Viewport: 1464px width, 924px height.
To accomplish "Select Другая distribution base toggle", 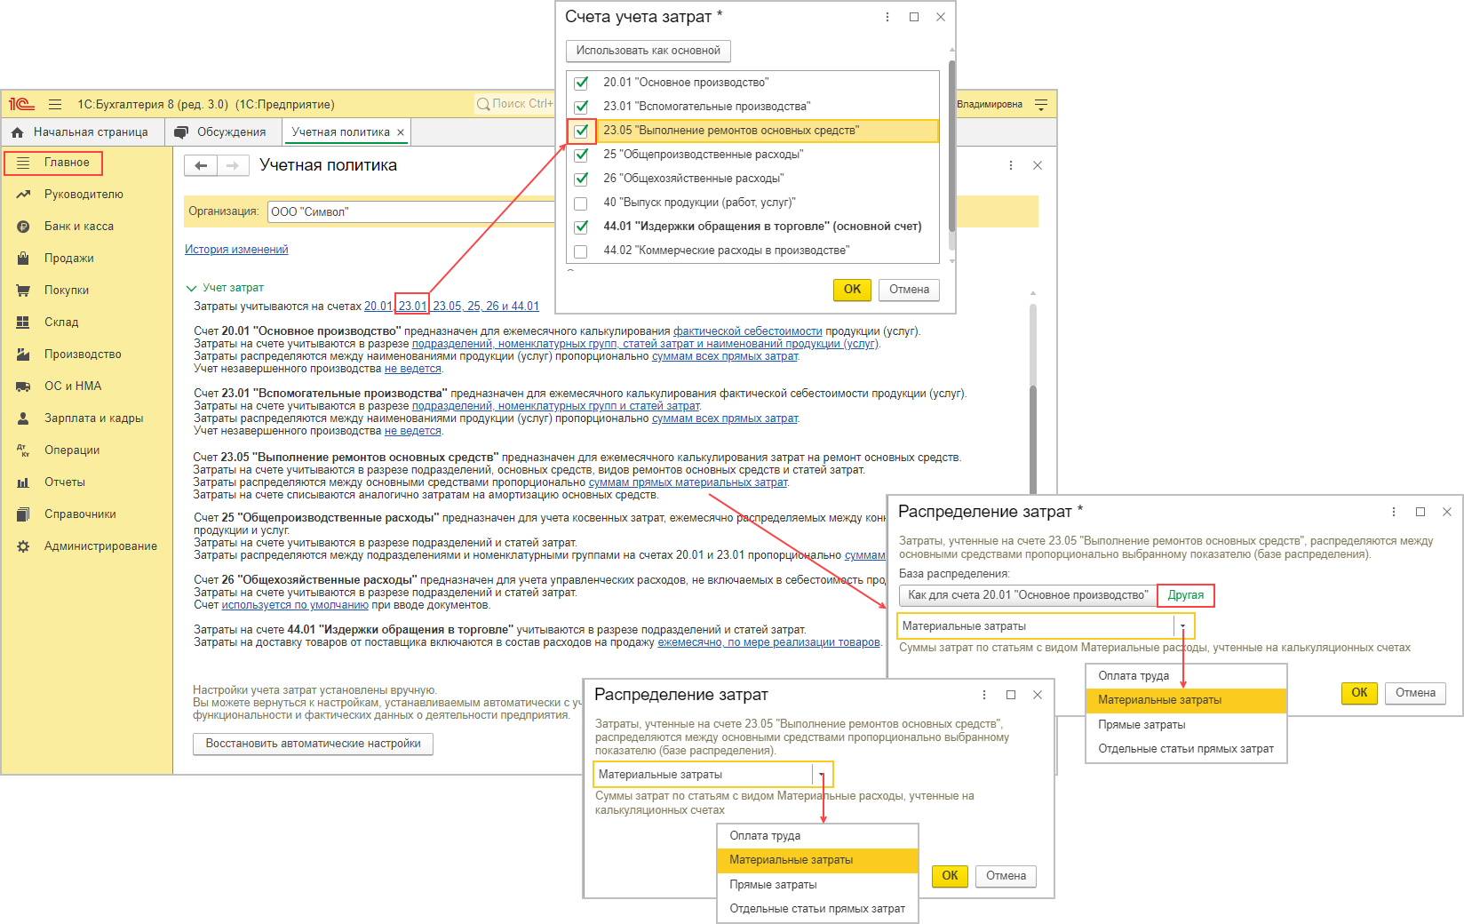I will (x=1185, y=595).
